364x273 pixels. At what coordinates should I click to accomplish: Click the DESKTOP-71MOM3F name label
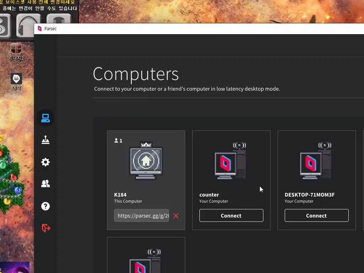[x=310, y=195]
